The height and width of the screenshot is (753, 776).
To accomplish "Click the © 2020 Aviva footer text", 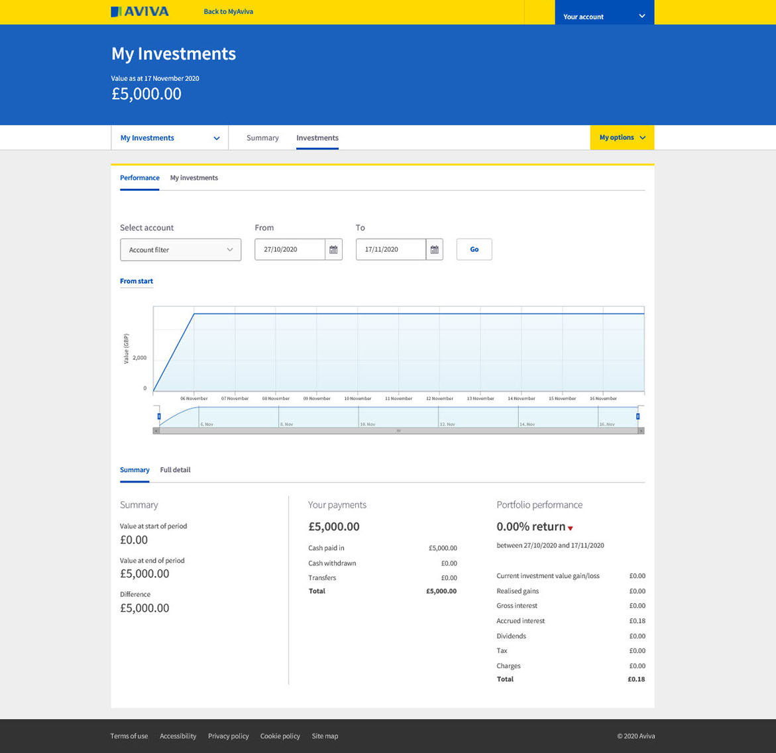I will pos(636,736).
